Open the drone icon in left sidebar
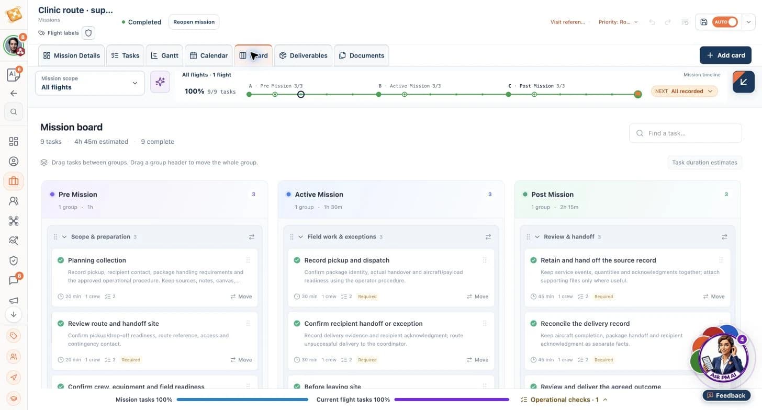762x410 pixels. pyautogui.click(x=14, y=221)
